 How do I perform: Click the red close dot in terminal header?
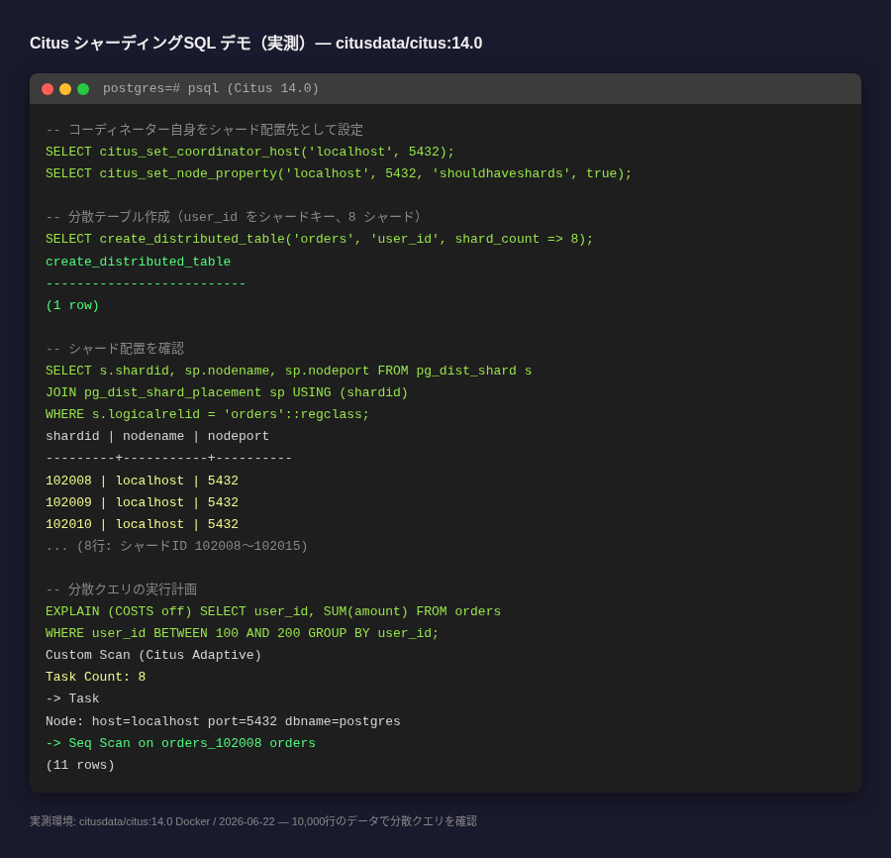48,89
